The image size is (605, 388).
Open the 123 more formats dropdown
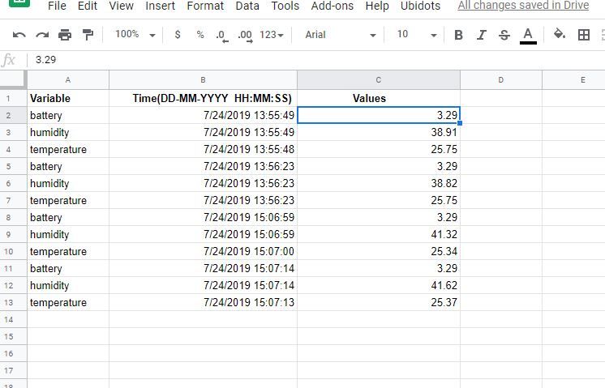tap(272, 35)
